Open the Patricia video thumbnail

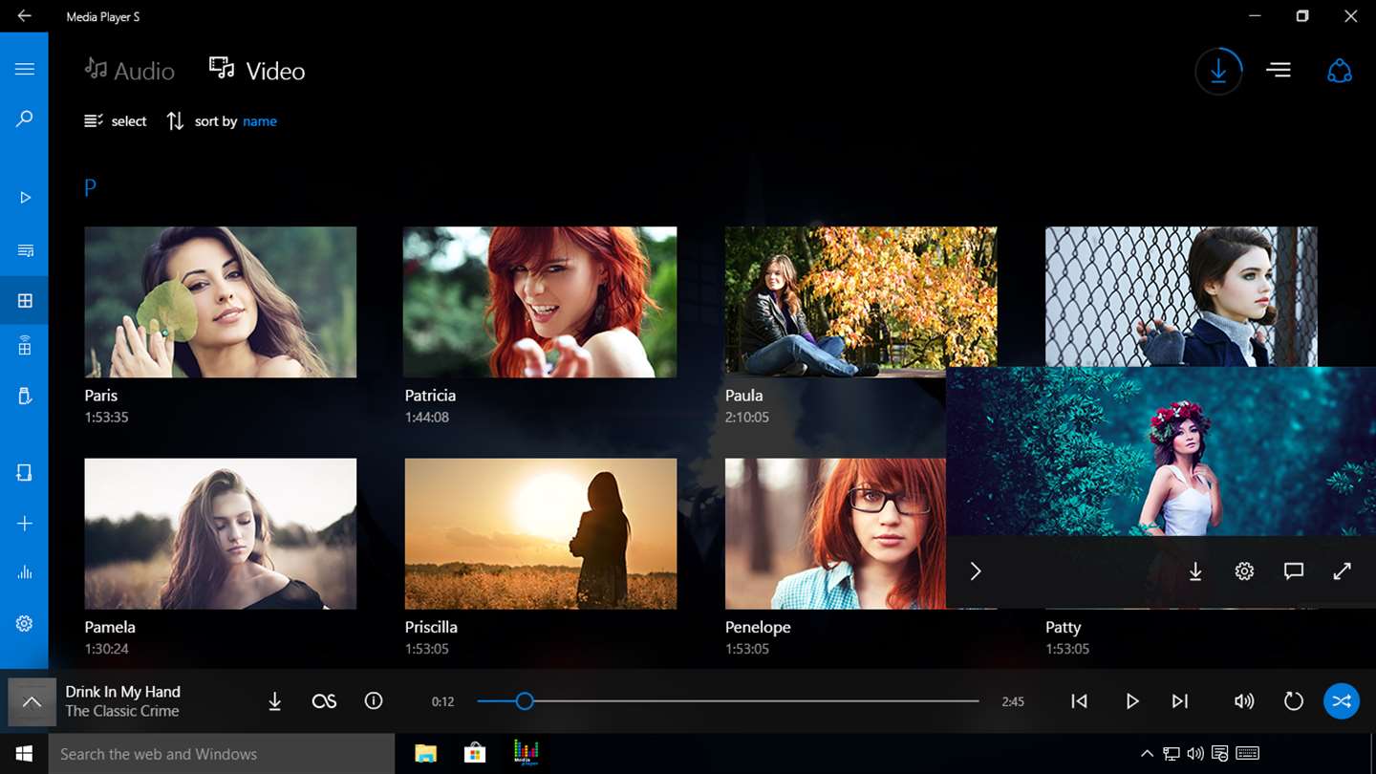click(x=540, y=302)
